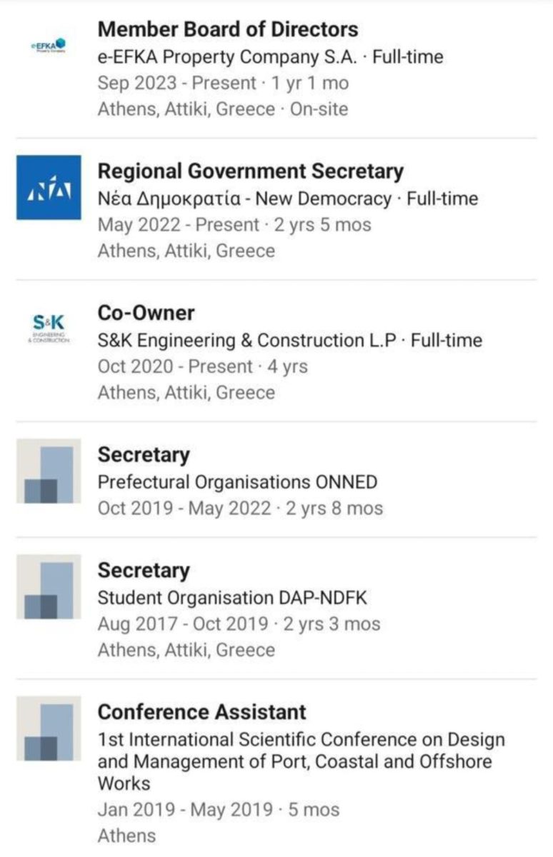
Task: Select the Co-Owner position title
Action: pos(146,313)
